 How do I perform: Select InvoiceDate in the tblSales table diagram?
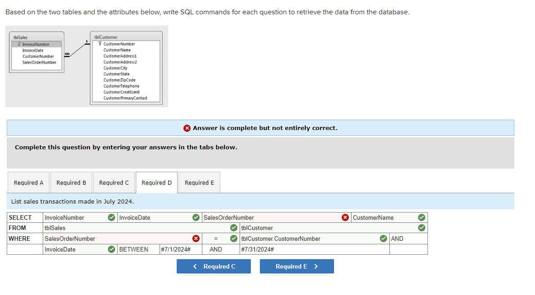point(33,50)
